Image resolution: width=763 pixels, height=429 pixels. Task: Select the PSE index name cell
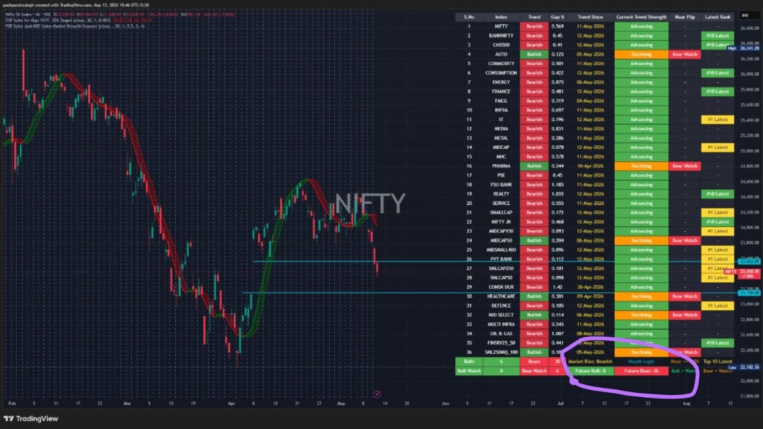tap(501, 175)
